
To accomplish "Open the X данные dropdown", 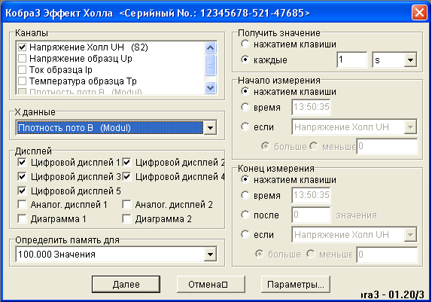I will (210, 128).
